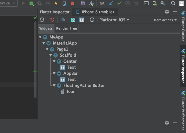Select the Icon item in widget tree
The width and height of the screenshot is (186, 133).
click(x=71, y=92)
